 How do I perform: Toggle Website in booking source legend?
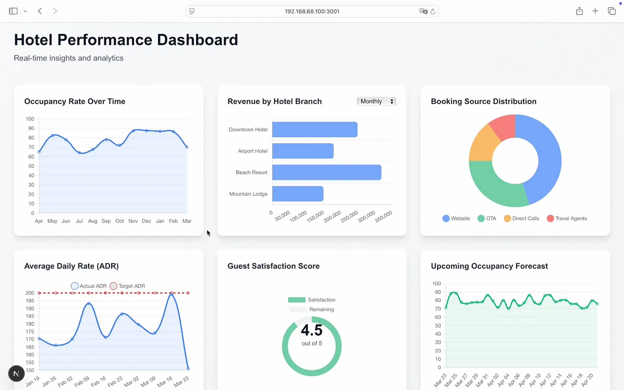click(456, 218)
